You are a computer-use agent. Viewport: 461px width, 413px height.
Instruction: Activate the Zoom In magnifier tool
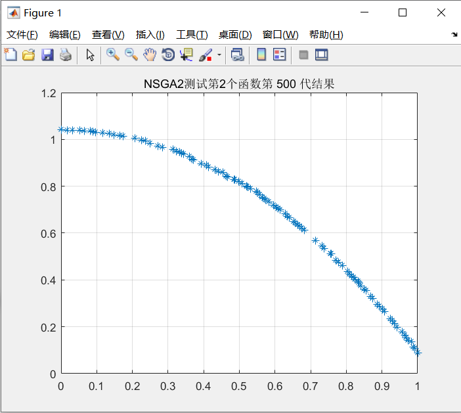(x=112, y=54)
